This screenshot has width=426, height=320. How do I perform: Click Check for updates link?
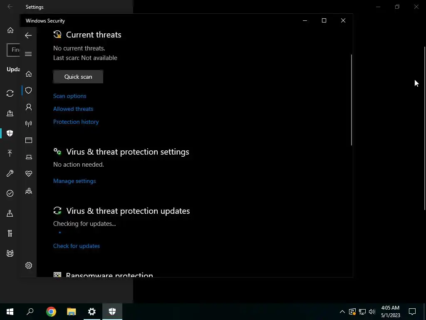(77, 246)
